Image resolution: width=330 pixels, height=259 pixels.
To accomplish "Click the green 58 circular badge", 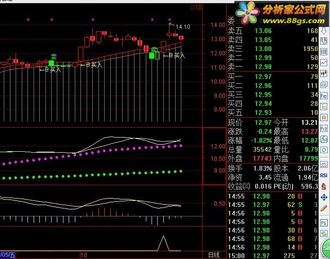I will click(326, 248).
